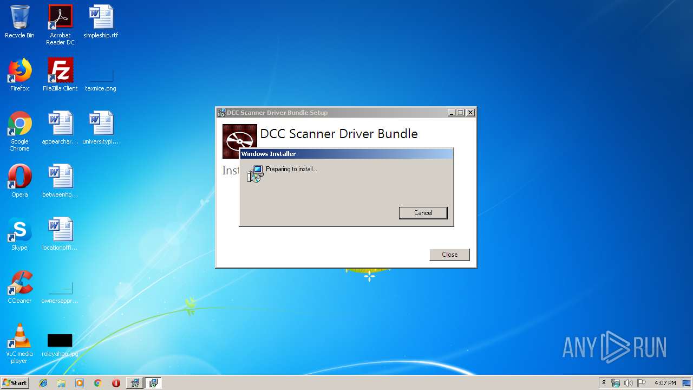Launch Google Chrome desktop shortcut
This screenshot has width=693, height=390.
tap(19, 131)
